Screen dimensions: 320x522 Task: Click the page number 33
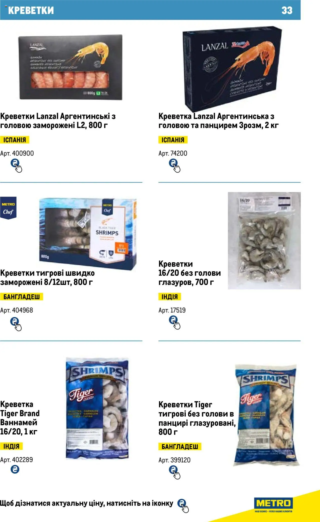287,10
